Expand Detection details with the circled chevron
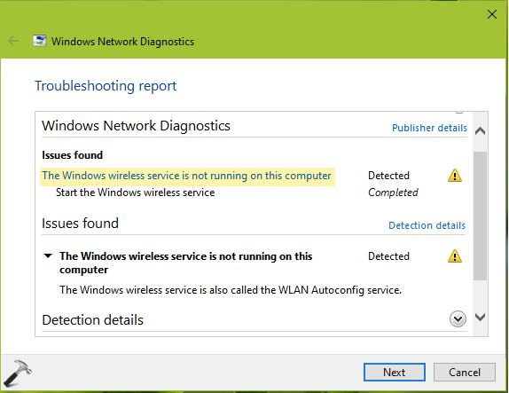The image size is (509, 393). (458, 319)
